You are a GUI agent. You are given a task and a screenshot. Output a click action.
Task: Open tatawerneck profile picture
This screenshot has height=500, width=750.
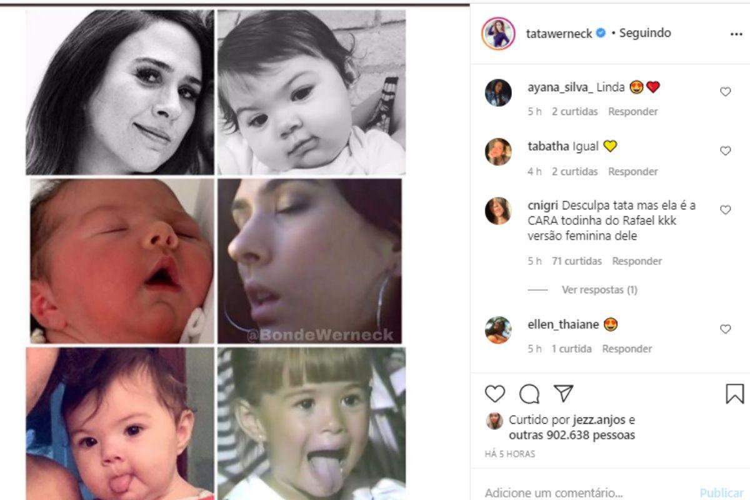[x=498, y=33]
